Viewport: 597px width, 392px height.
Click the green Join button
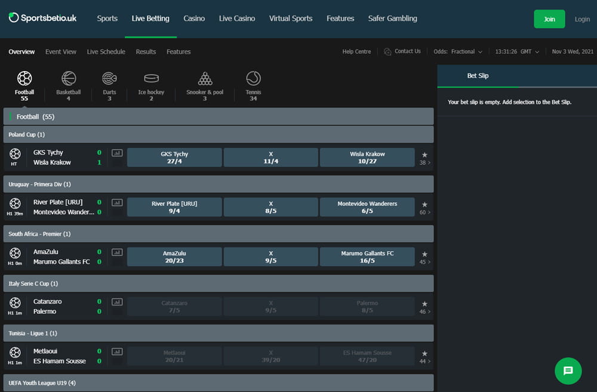(x=549, y=19)
